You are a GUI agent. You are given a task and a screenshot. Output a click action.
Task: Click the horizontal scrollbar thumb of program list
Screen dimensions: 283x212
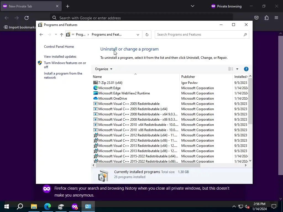click(148, 165)
